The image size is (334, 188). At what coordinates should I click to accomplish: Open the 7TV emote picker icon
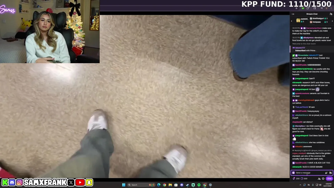pos(331,173)
